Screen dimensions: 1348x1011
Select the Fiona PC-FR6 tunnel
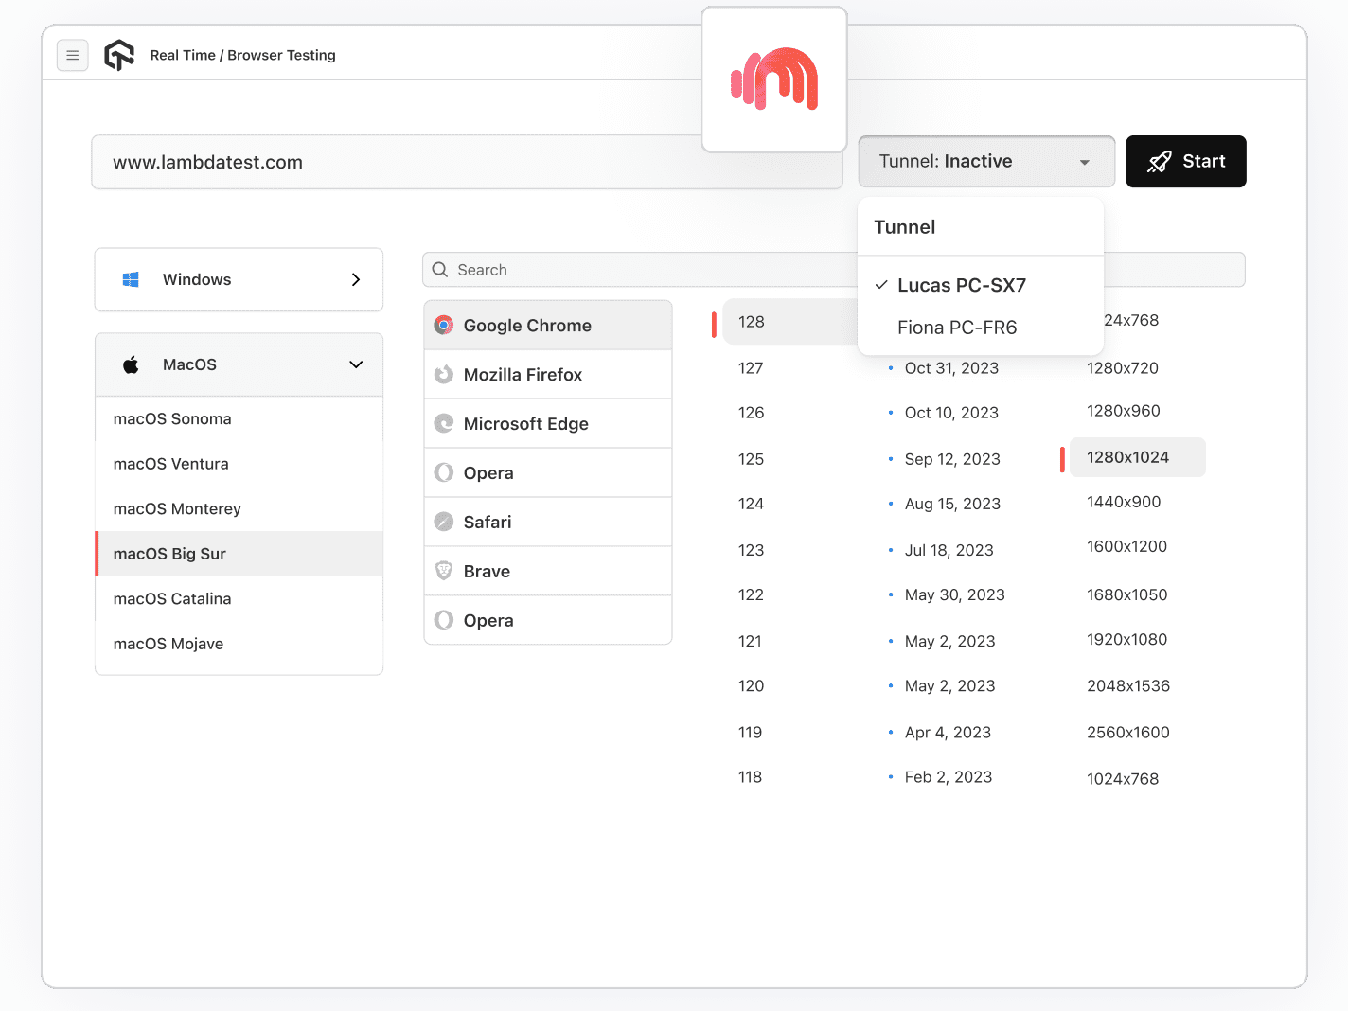point(957,327)
